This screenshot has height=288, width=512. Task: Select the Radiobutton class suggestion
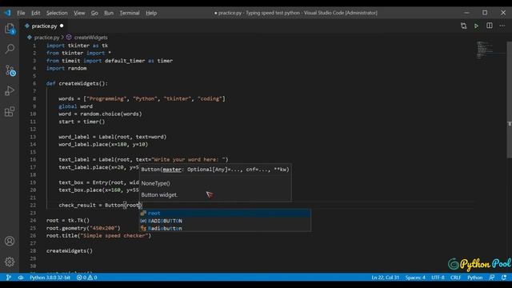[x=225, y=228]
